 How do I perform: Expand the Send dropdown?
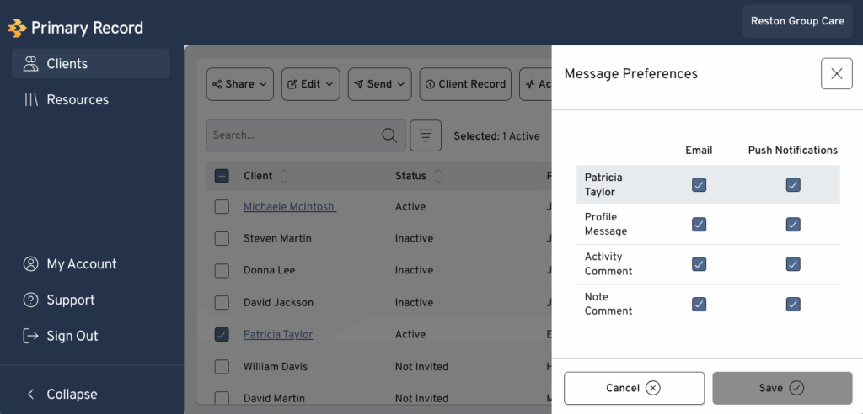[379, 84]
